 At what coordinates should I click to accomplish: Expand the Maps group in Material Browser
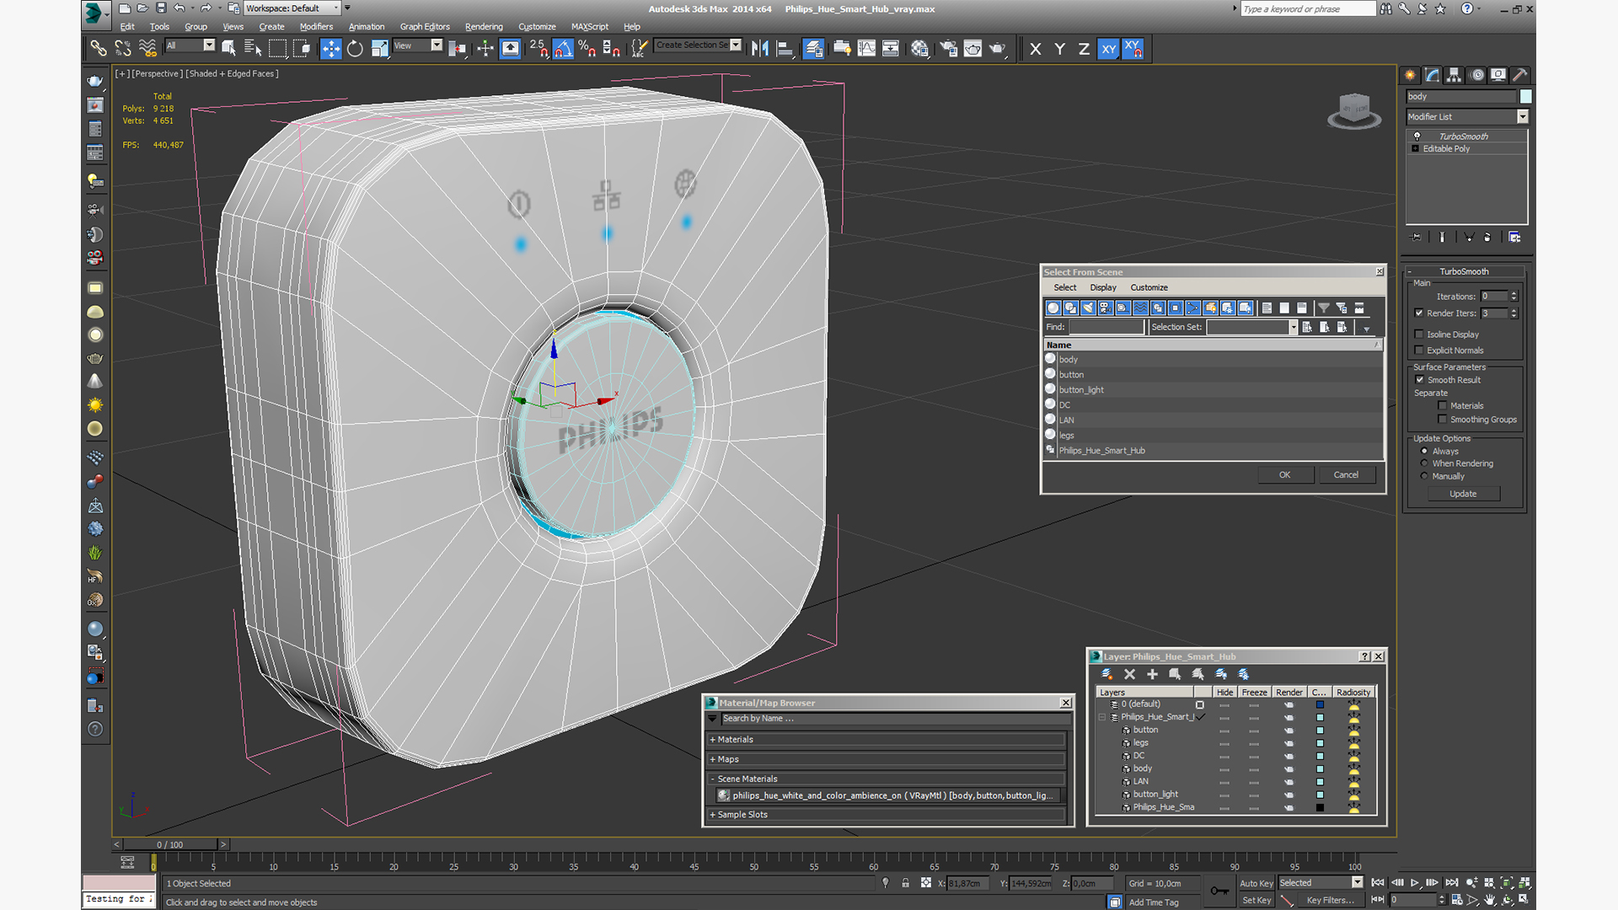pos(887,759)
